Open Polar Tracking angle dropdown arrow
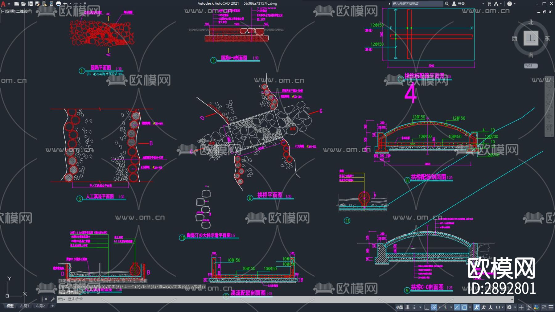 (439, 307)
